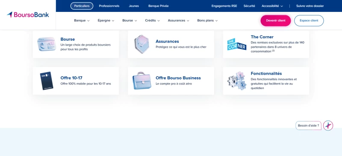Click the BoursoBank logo
Screen dimensions: 342x156
28,15
